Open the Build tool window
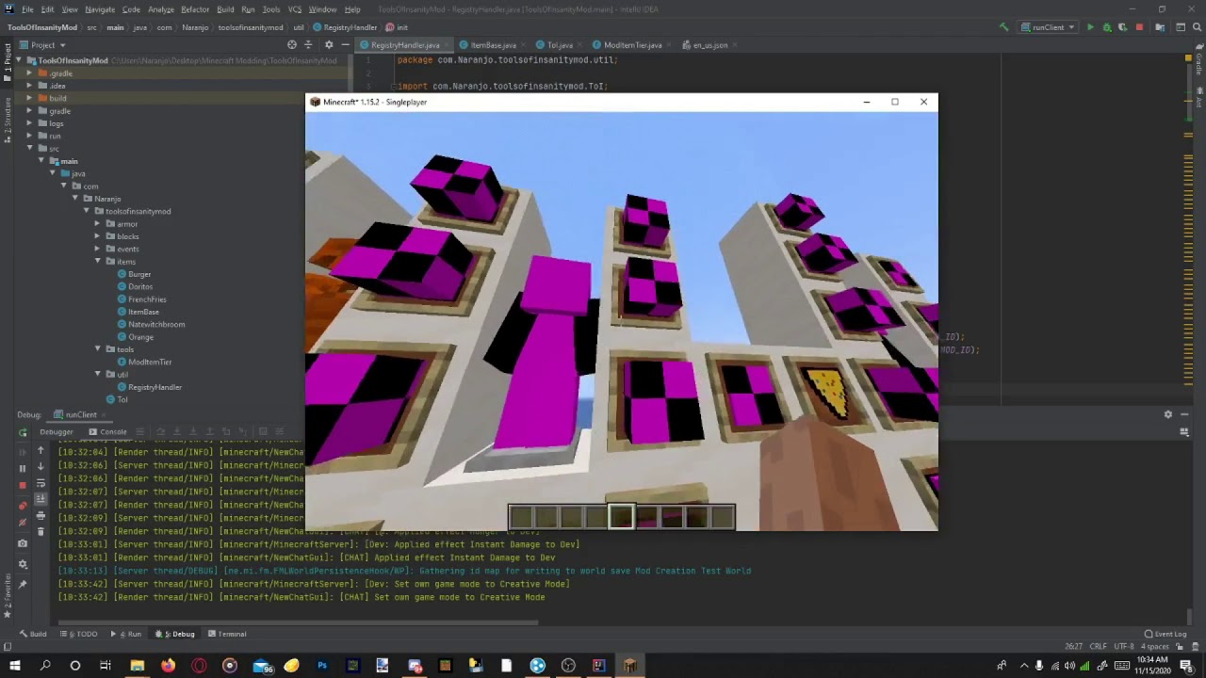The height and width of the screenshot is (678, 1206). coord(33,634)
